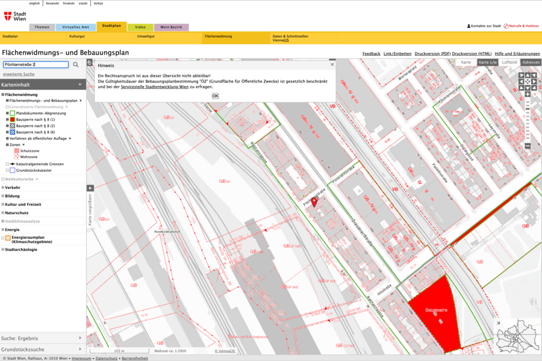This screenshot has width=542, height=361.
Task: Expand the Verkehr layer group
Action: tap(3, 188)
